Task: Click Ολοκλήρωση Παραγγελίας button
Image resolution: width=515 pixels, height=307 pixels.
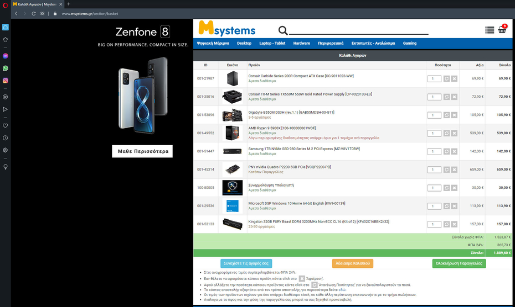Action: [459, 263]
